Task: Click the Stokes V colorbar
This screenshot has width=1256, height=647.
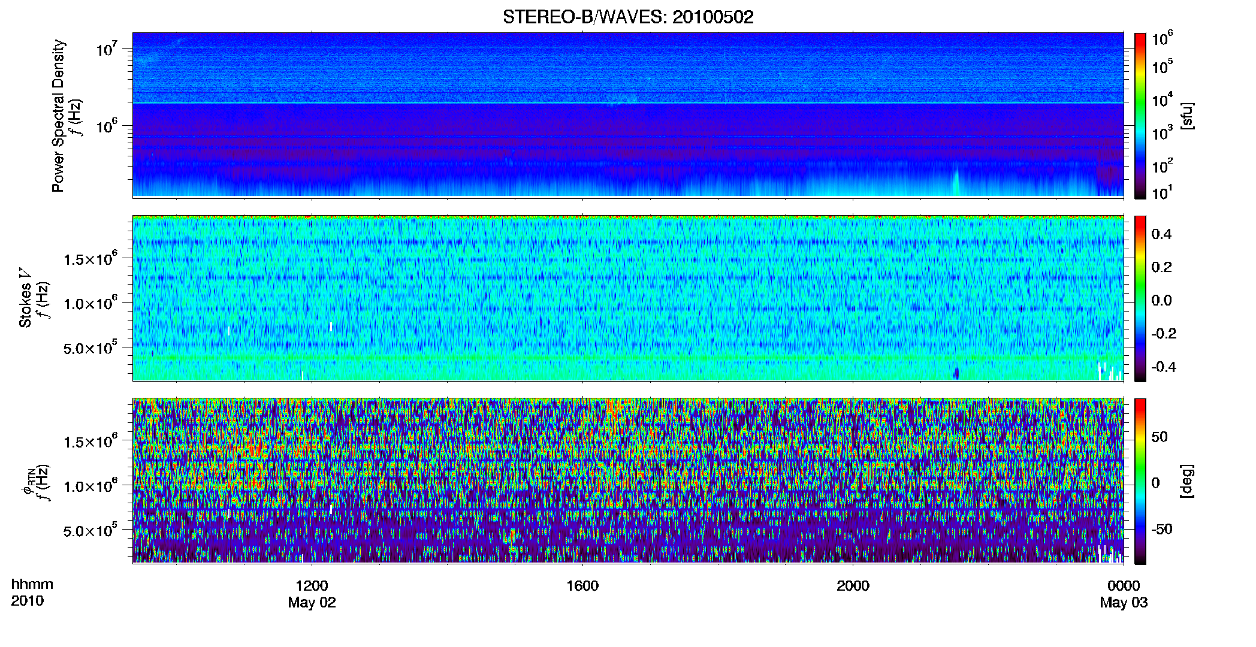Action: point(1140,298)
